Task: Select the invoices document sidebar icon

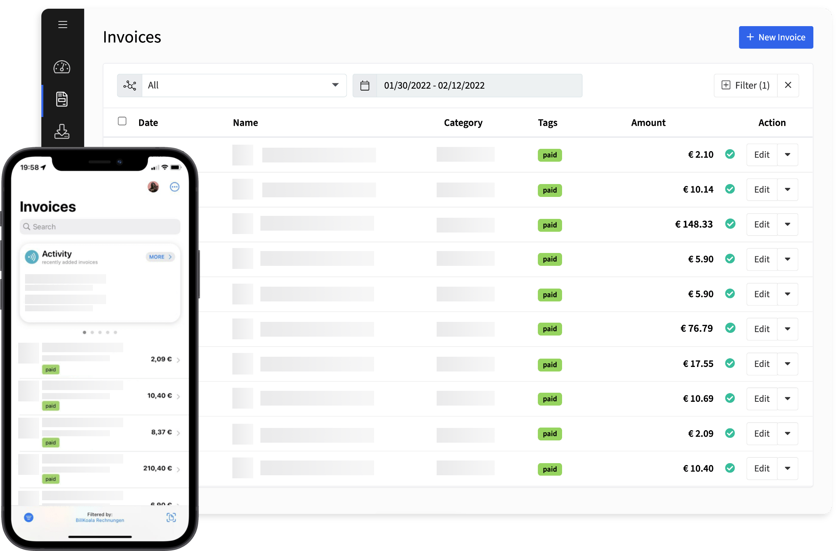Action: coord(62,99)
